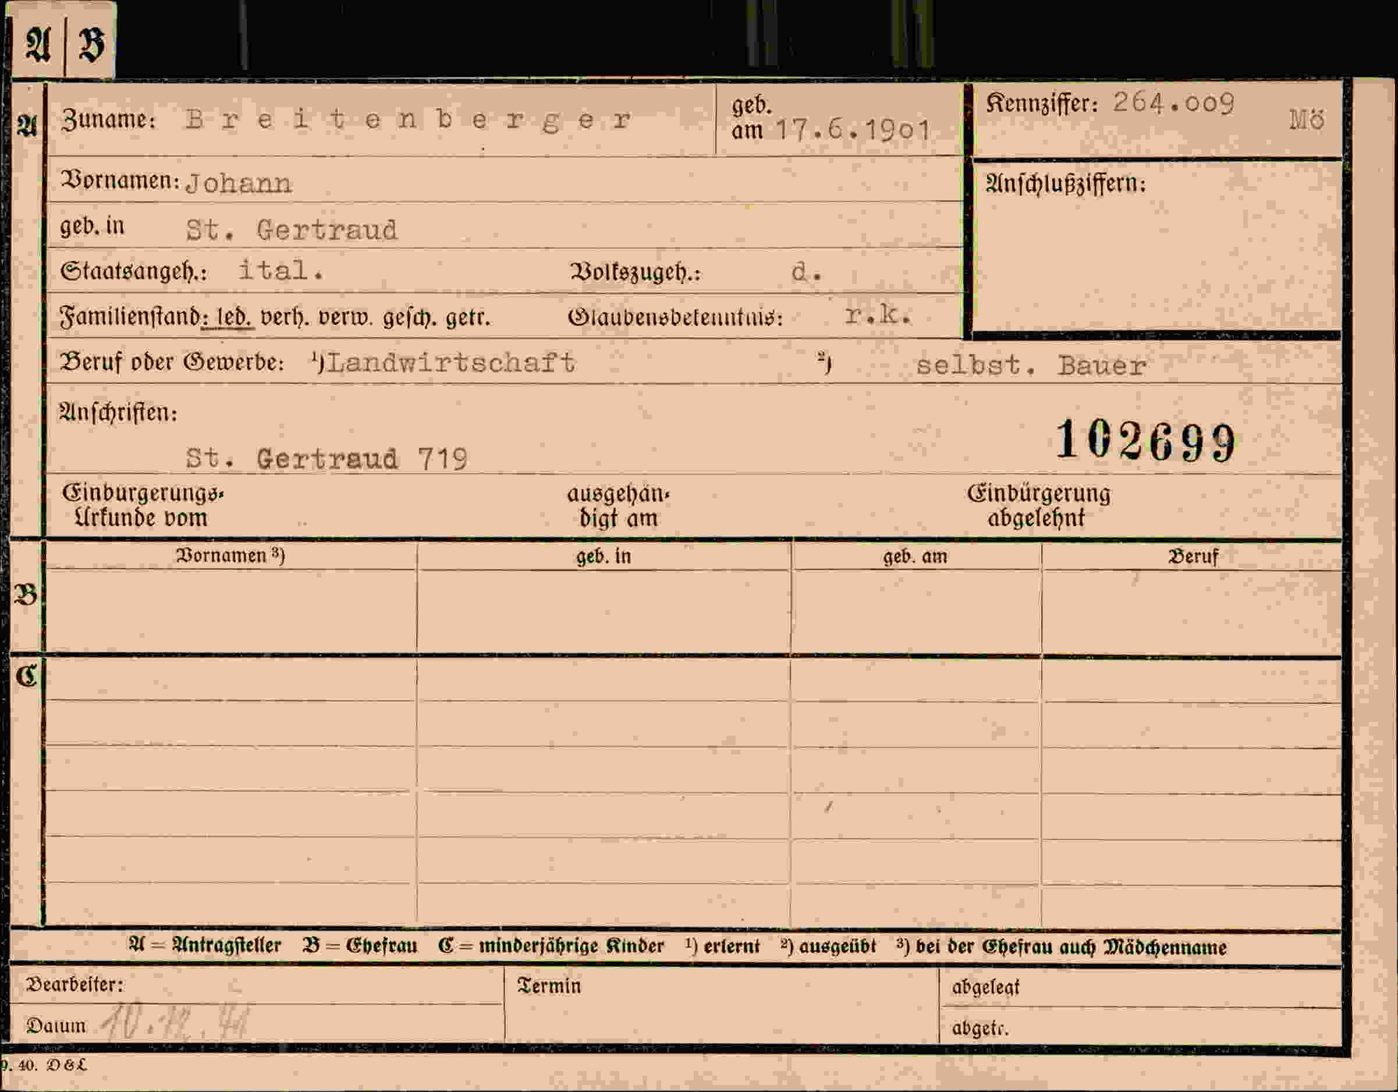Click the printer's mark 'D&L'
The height and width of the screenshot is (1092, 1398).
pos(66,1065)
